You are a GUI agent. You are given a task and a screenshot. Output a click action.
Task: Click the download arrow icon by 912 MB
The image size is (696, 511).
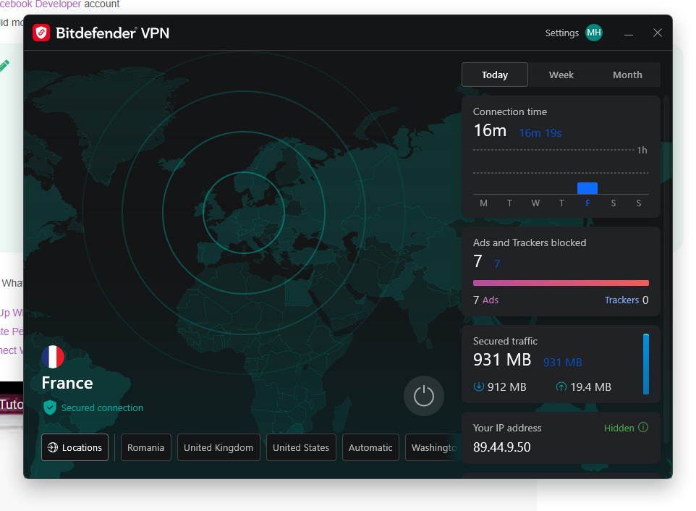pyautogui.click(x=478, y=387)
